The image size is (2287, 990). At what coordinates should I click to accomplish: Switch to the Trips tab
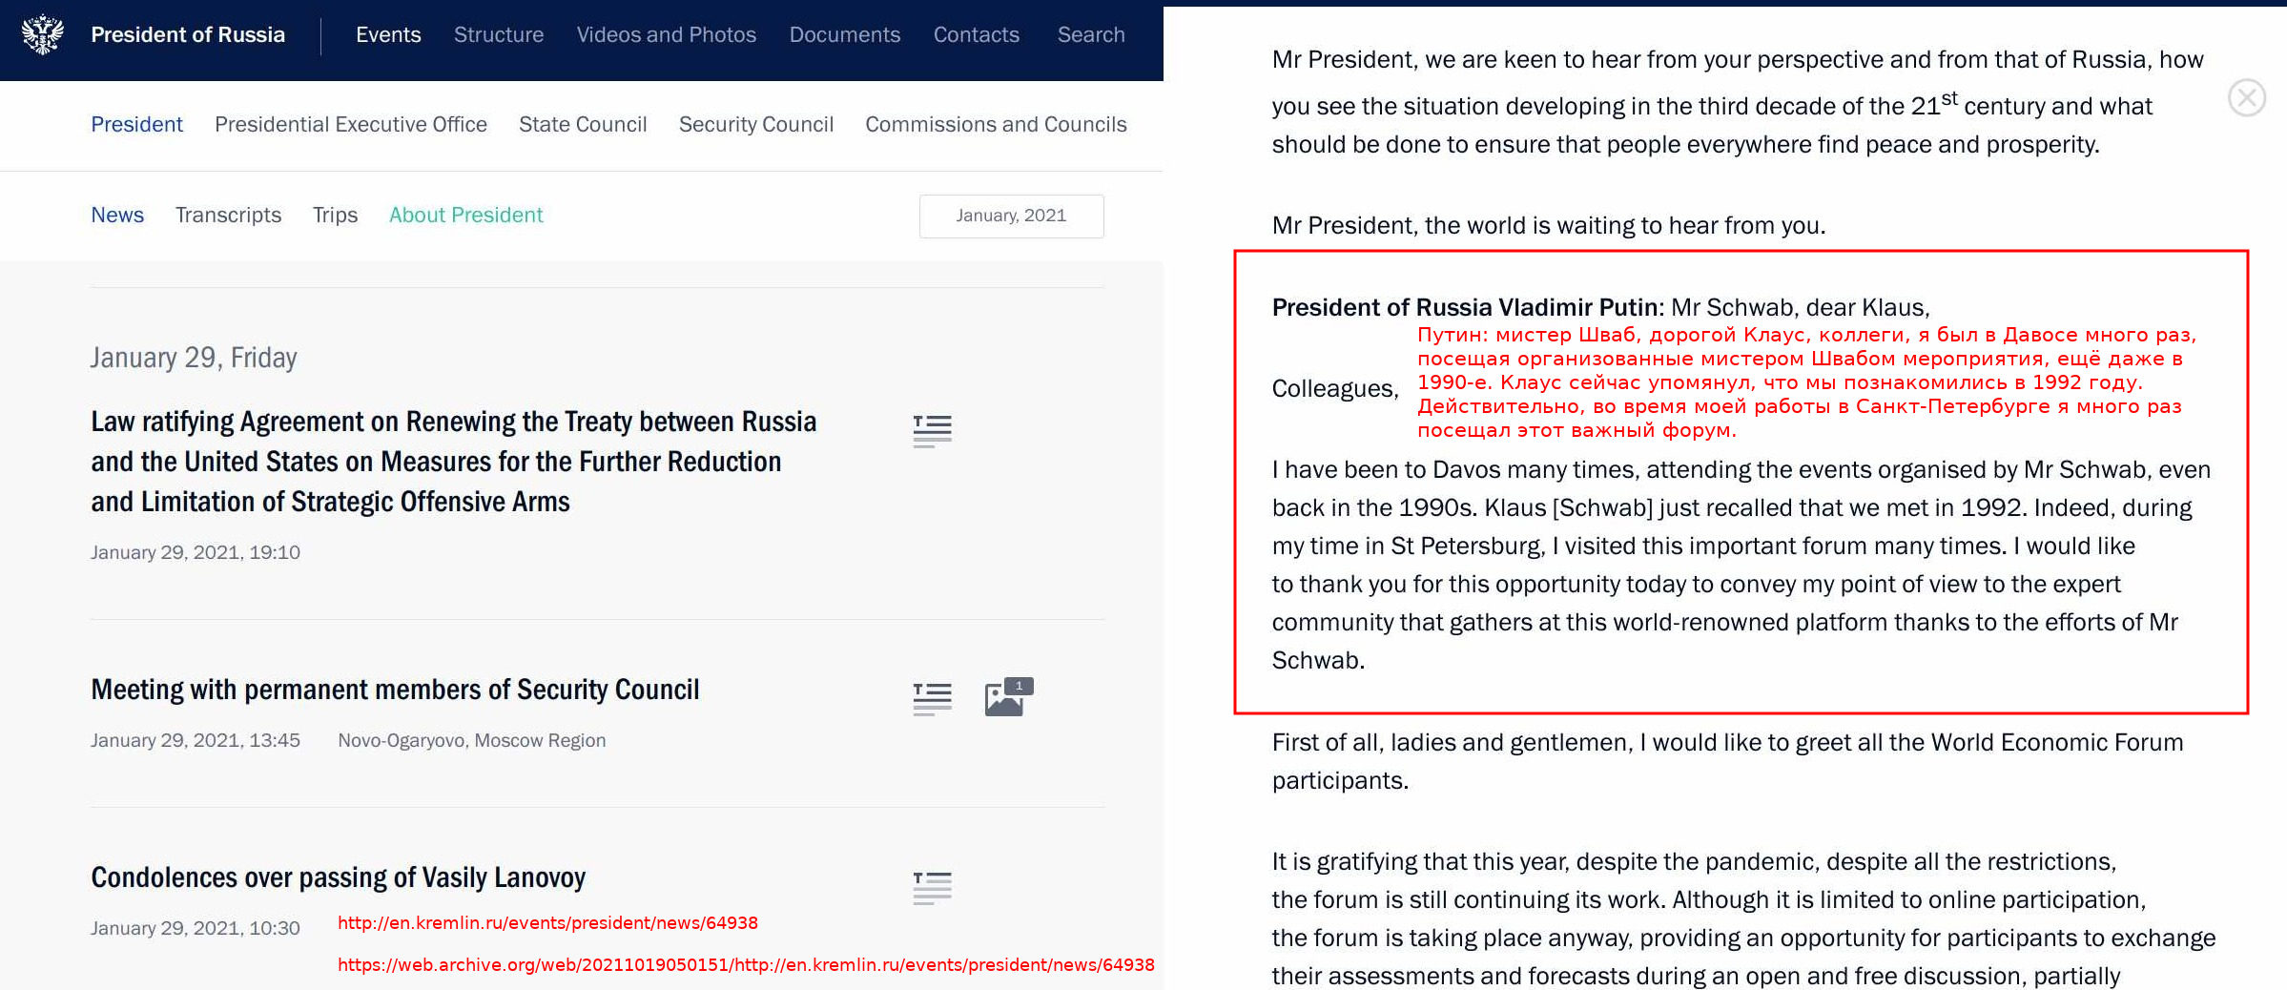[x=335, y=216]
